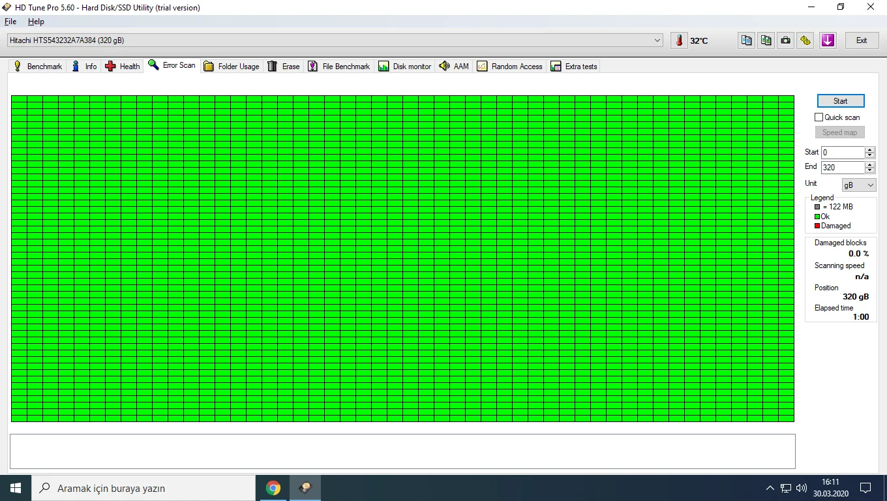
Task: Select the AAM tab
Action: [454, 67]
